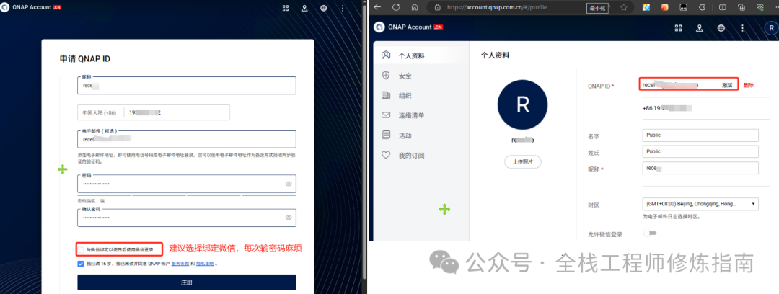This screenshot has width=779, height=294.
Task: Click the 注册 button
Action: click(187, 282)
